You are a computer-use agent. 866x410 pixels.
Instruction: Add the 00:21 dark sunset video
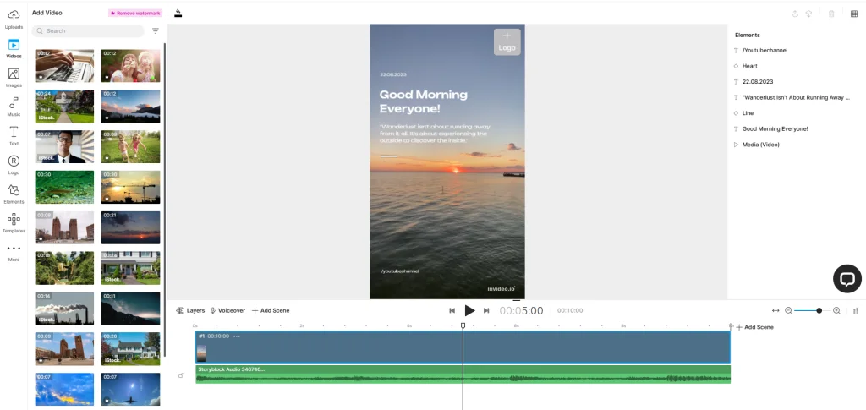point(130,228)
